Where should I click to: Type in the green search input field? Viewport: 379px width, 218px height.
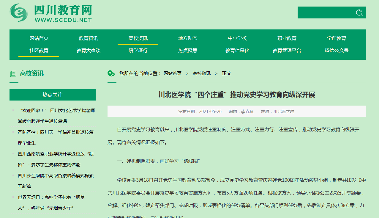click(x=325, y=12)
